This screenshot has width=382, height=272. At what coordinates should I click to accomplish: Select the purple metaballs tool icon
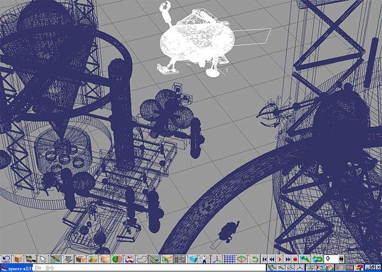(x=129, y=259)
